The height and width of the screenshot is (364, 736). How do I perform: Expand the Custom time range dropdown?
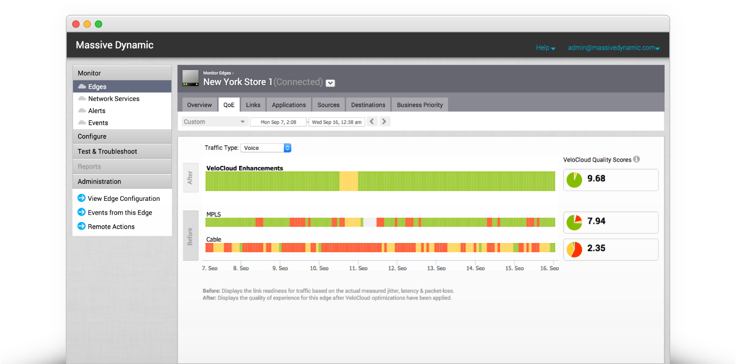click(x=214, y=122)
